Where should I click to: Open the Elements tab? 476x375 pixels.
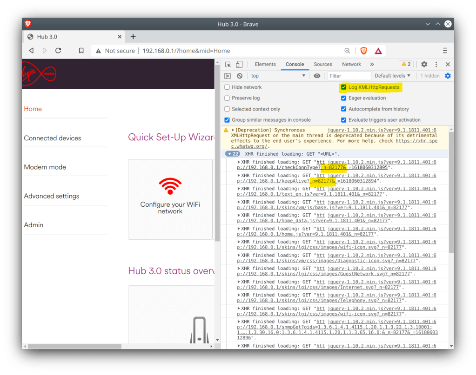(265, 65)
